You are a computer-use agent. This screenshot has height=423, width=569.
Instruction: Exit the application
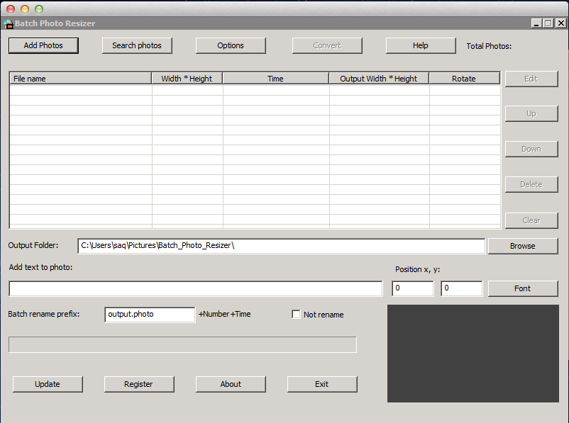point(322,384)
